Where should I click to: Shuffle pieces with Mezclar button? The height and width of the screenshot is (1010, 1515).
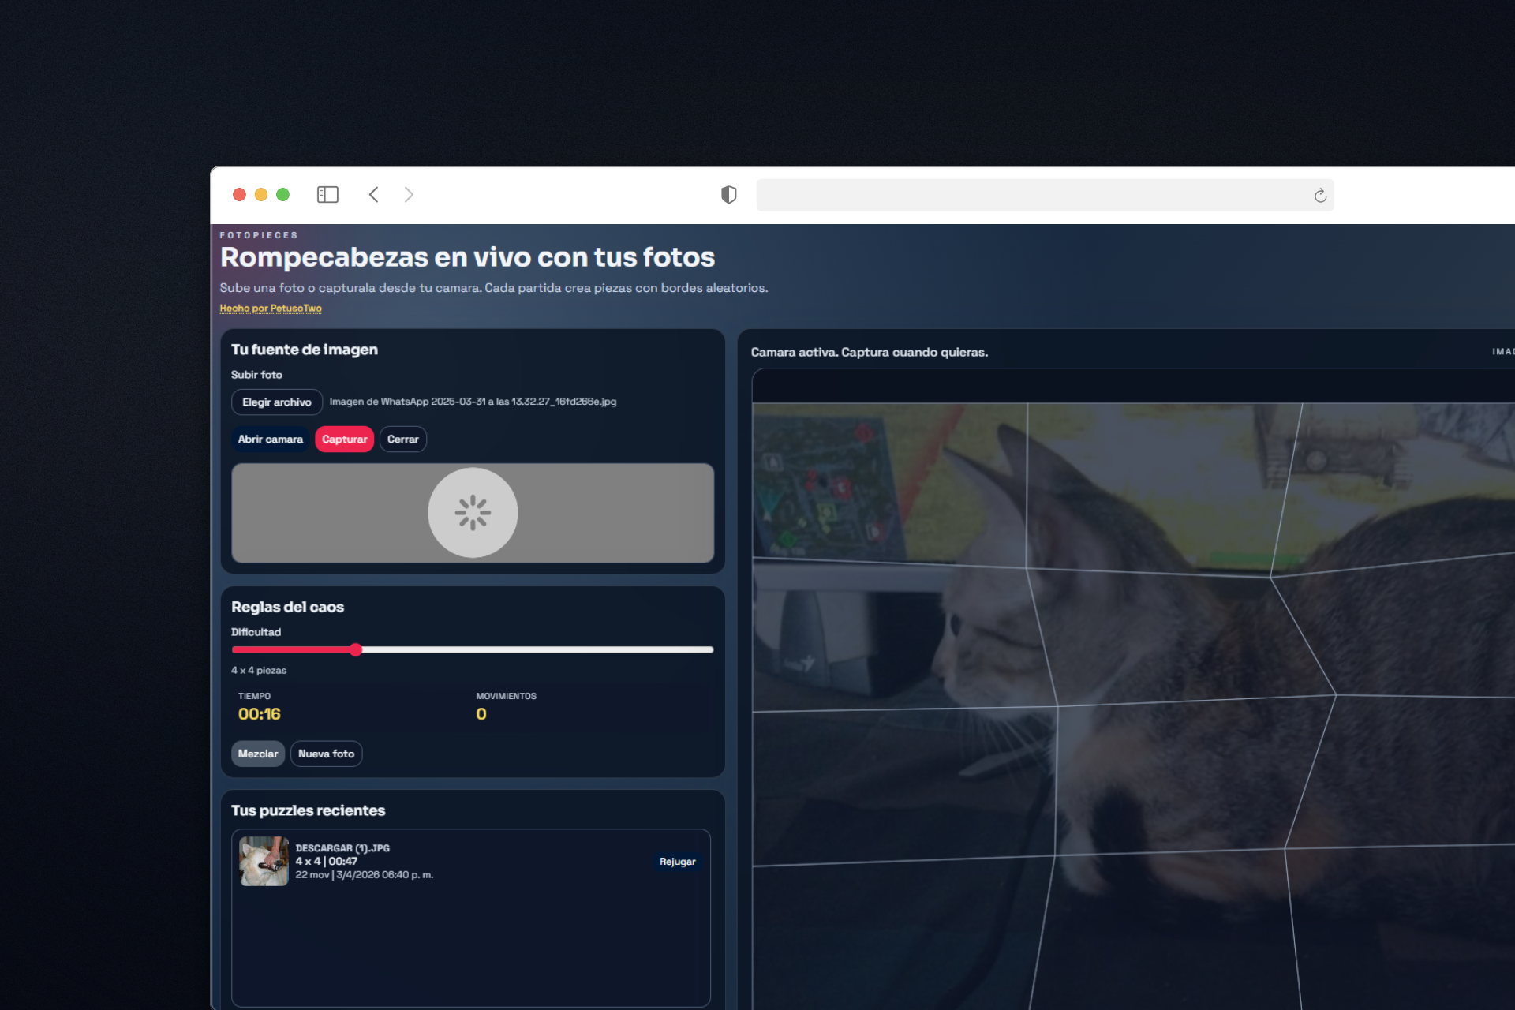point(257,754)
